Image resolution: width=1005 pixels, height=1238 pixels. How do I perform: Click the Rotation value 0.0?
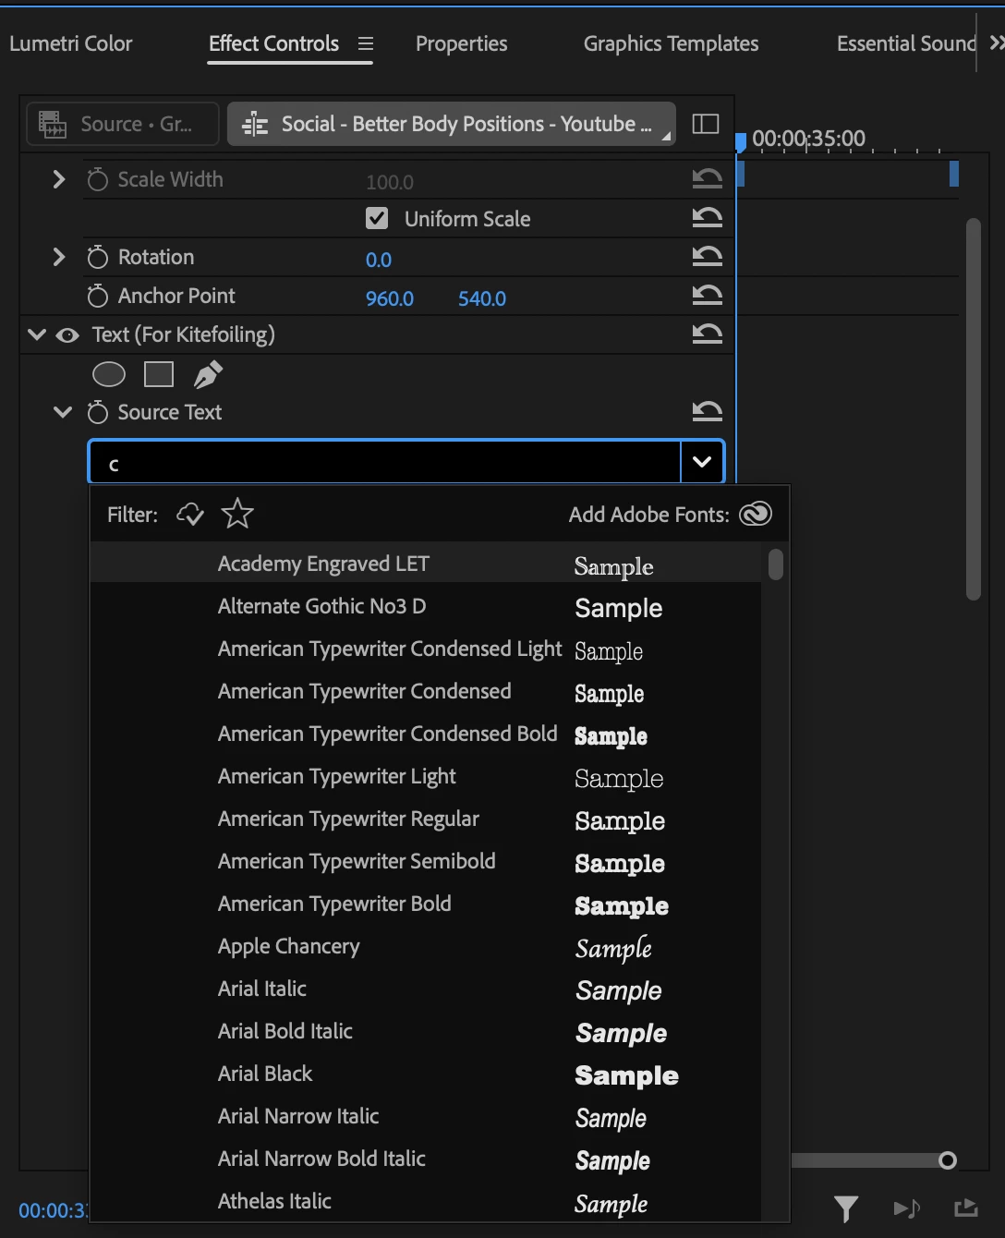click(x=379, y=260)
